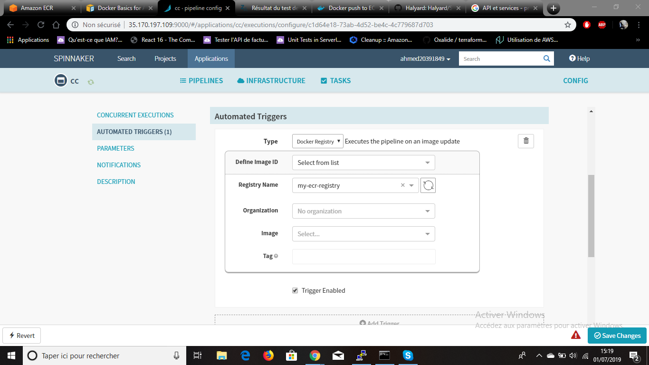Click Save Changes button

[x=617, y=336]
